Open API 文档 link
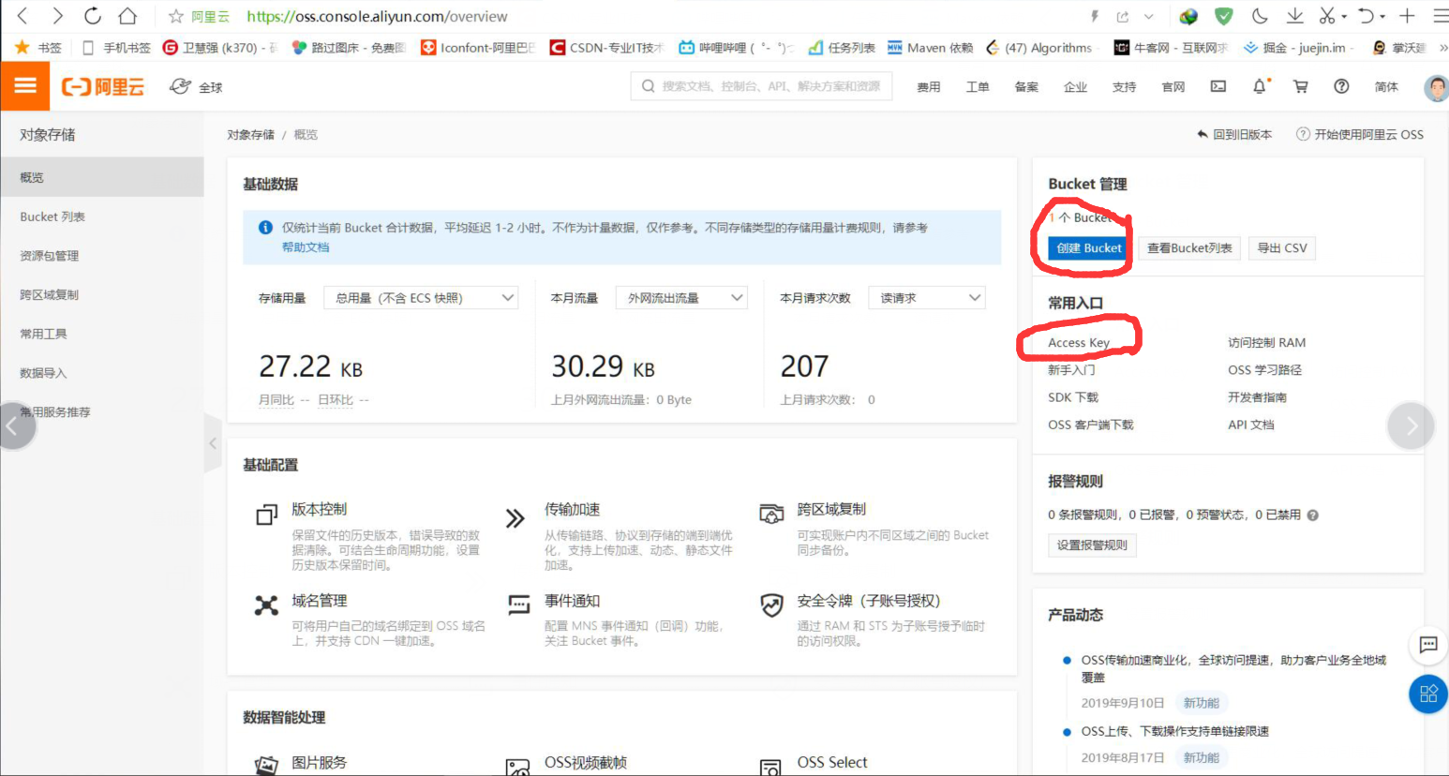 click(1251, 425)
